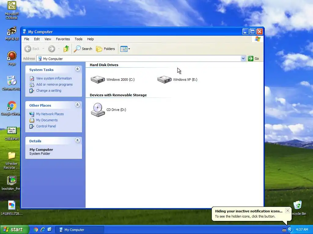Expand the Address bar dropdown

click(x=243, y=58)
